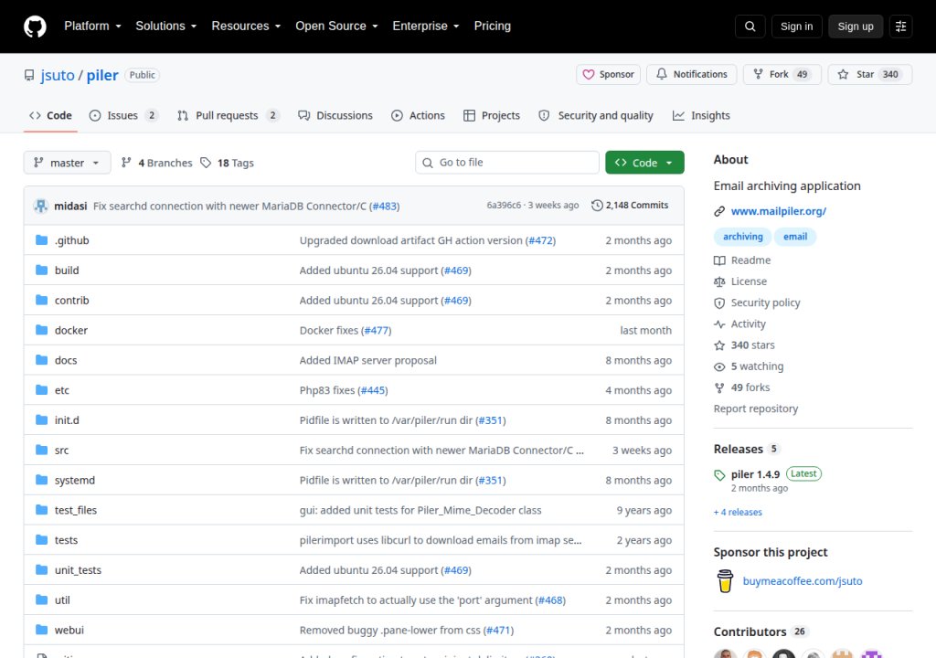Open the green Code dropdown button
Screen dimensions: 936x658
[x=644, y=163]
